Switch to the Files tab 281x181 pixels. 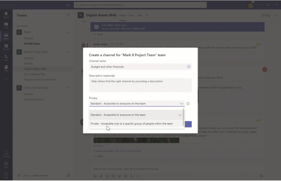[x=131, y=15]
